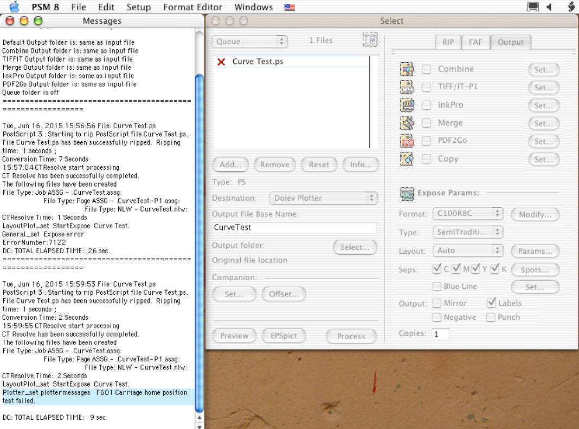Screen dimensions: 579x429
Task: Switch to the FAF tab
Action: (x=475, y=42)
